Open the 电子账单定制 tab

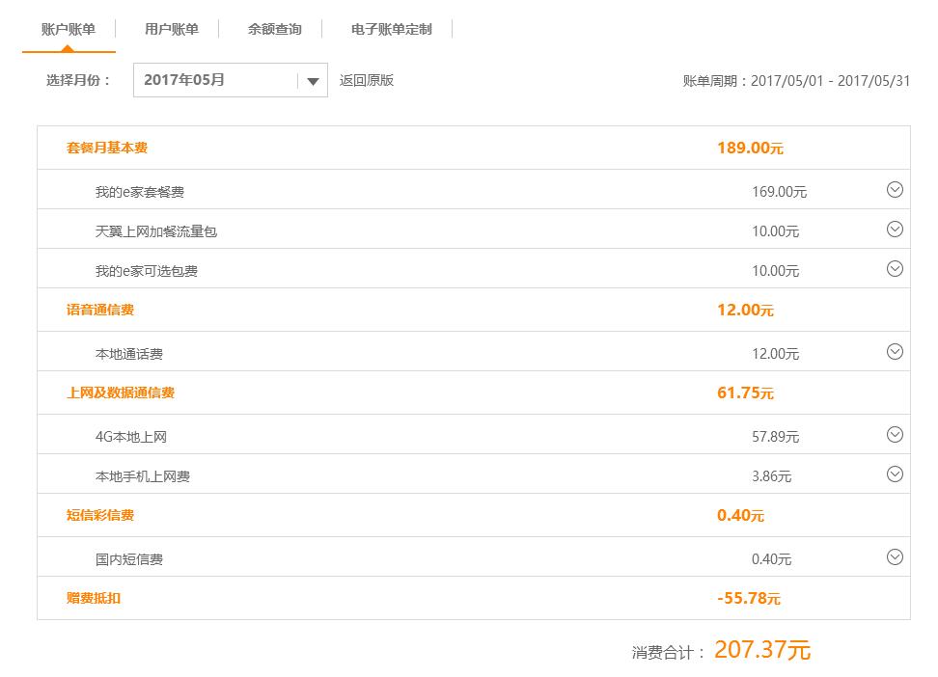coord(391,29)
